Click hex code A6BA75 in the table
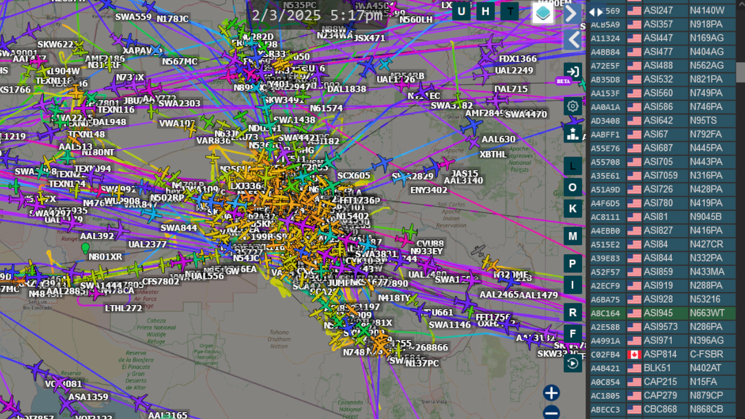 pyautogui.click(x=605, y=300)
